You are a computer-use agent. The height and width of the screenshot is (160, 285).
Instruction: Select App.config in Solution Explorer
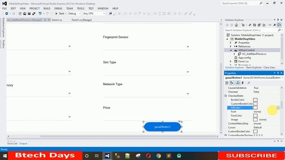pyautogui.click(x=244, y=58)
